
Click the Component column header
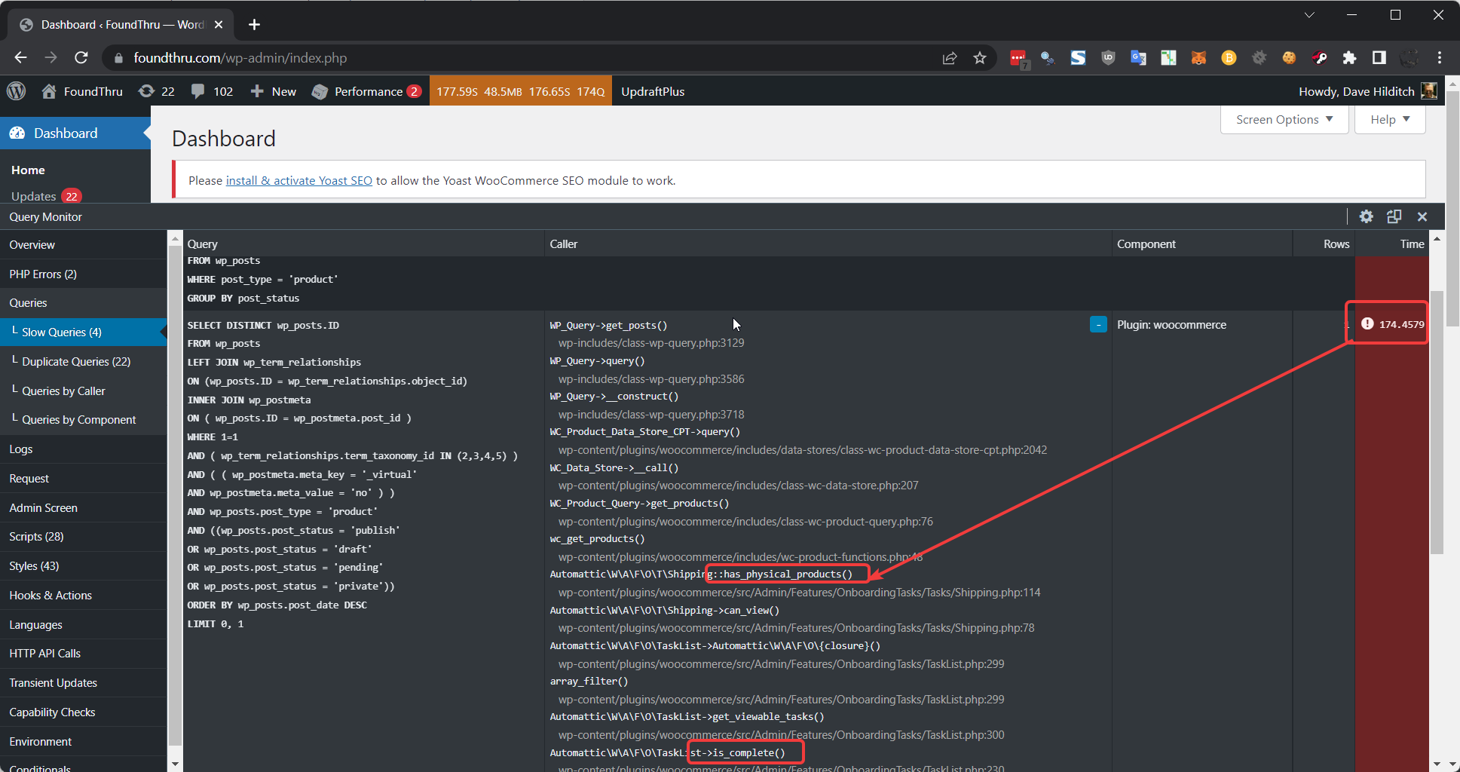(x=1202, y=244)
